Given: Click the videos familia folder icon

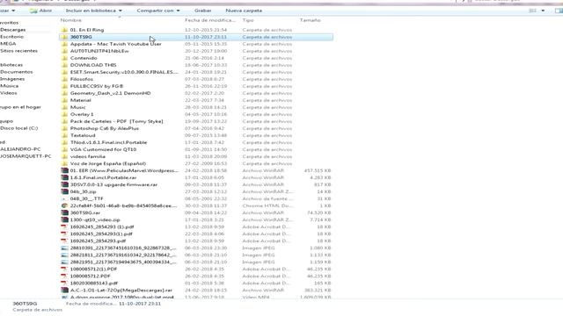Looking at the screenshot, I should pyautogui.click(x=64, y=156).
